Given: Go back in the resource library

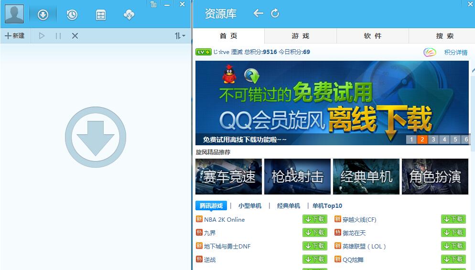Looking at the screenshot, I should click(x=258, y=13).
